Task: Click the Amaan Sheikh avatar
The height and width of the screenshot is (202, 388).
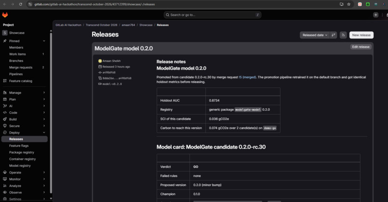Action: [x=100, y=61]
